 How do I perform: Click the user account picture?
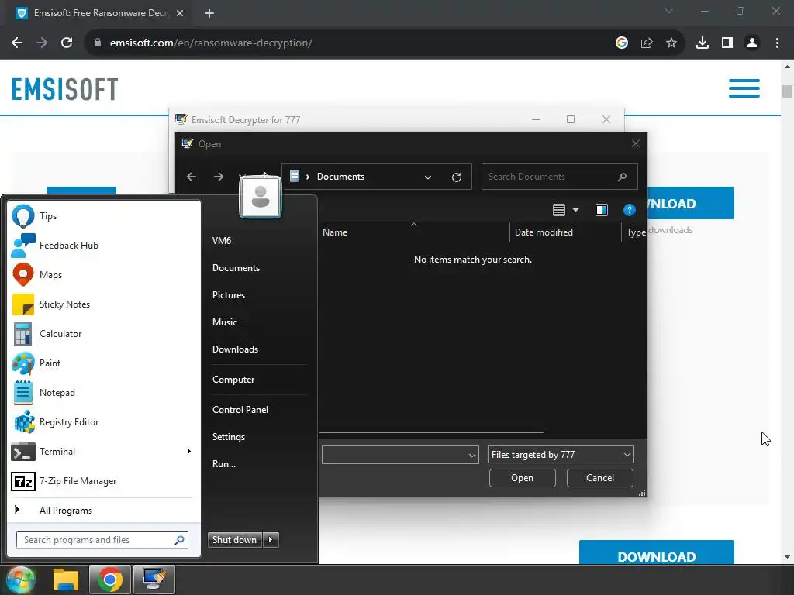pos(261,197)
